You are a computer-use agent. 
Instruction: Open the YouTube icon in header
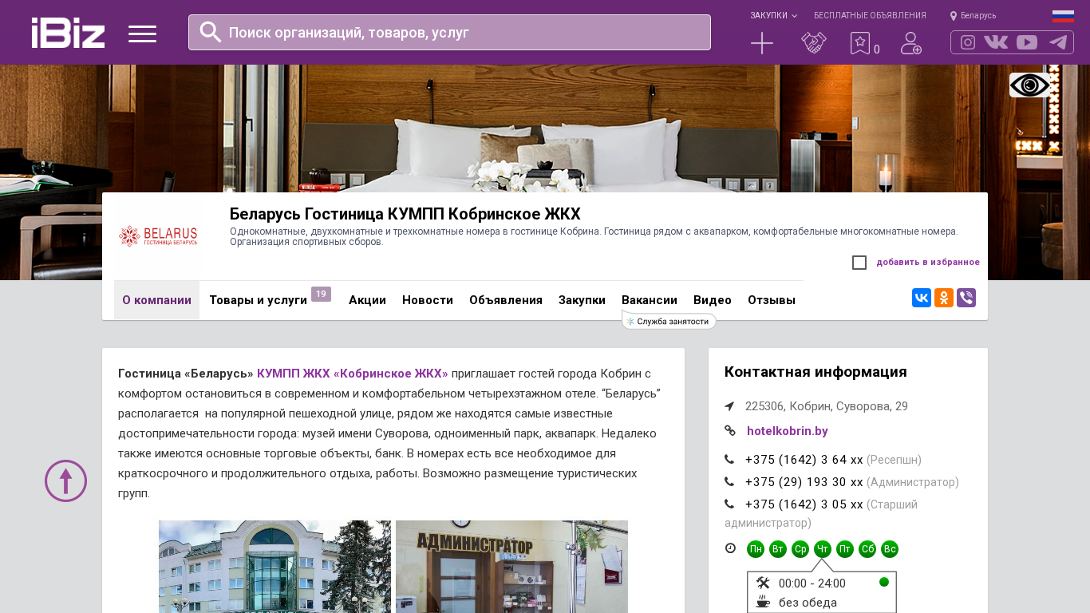click(1027, 42)
